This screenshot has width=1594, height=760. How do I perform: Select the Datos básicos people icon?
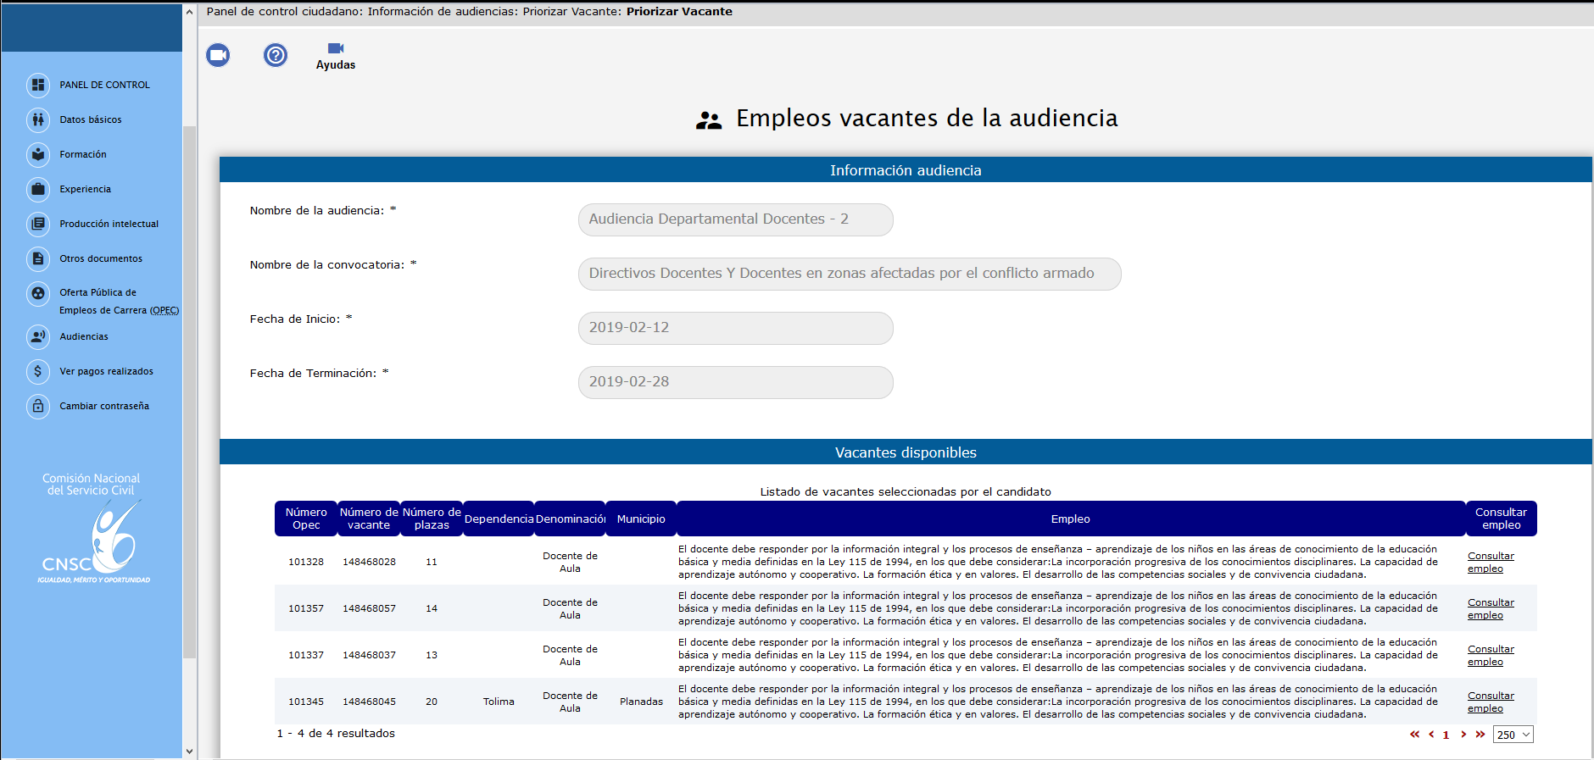tap(38, 119)
